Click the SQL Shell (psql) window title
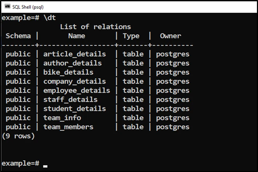The image size is (258, 172). (28, 7)
